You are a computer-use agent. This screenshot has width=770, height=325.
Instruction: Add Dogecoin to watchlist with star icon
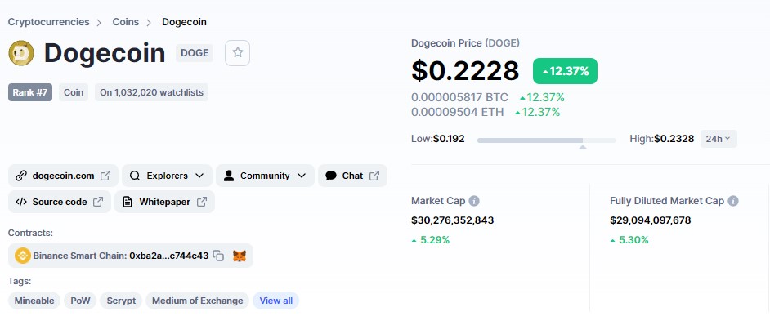(237, 53)
